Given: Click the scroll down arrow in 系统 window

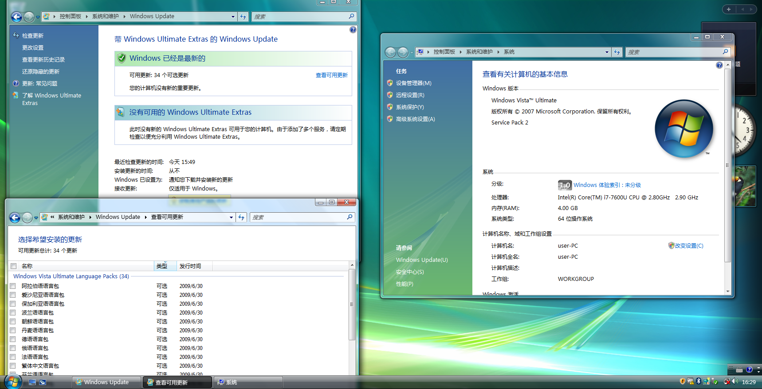Looking at the screenshot, I should (x=727, y=292).
